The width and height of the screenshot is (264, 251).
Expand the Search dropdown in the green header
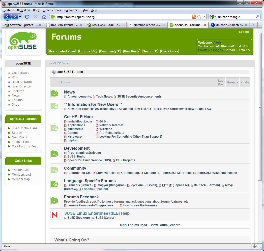150,51
